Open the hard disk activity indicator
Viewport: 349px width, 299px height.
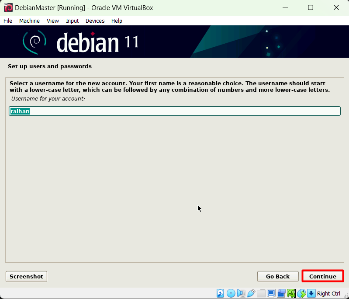point(220,293)
